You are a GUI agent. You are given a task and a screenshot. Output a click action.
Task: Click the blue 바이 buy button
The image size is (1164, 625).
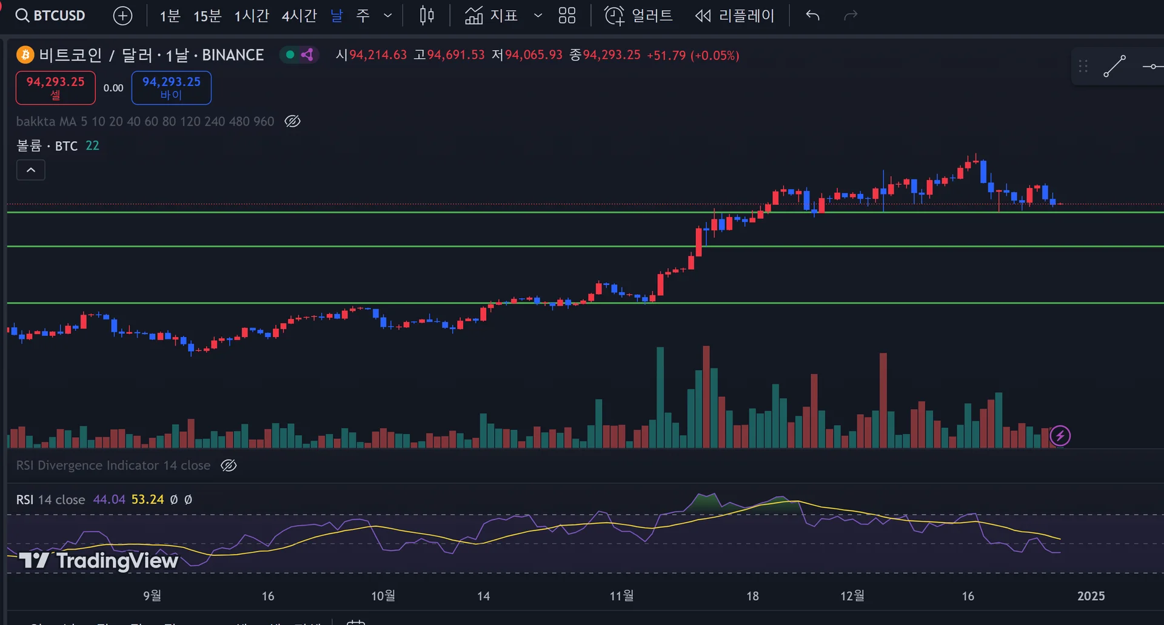tap(172, 88)
